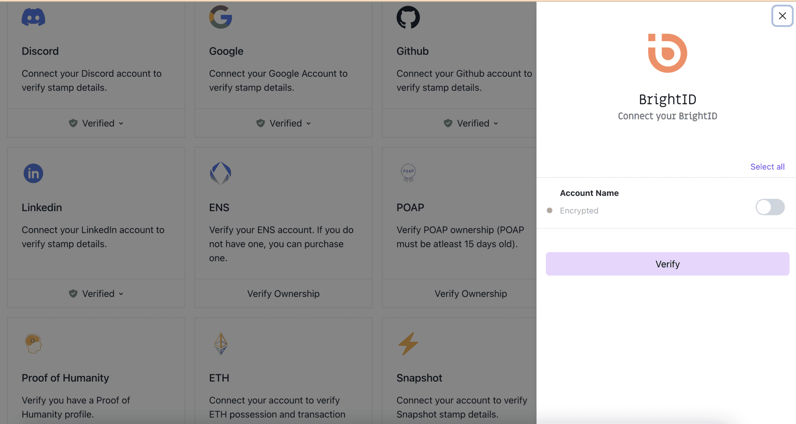Viewport: 796px width, 424px height.
Task: Click Verify Ownership under ENS
Action: 284,293
